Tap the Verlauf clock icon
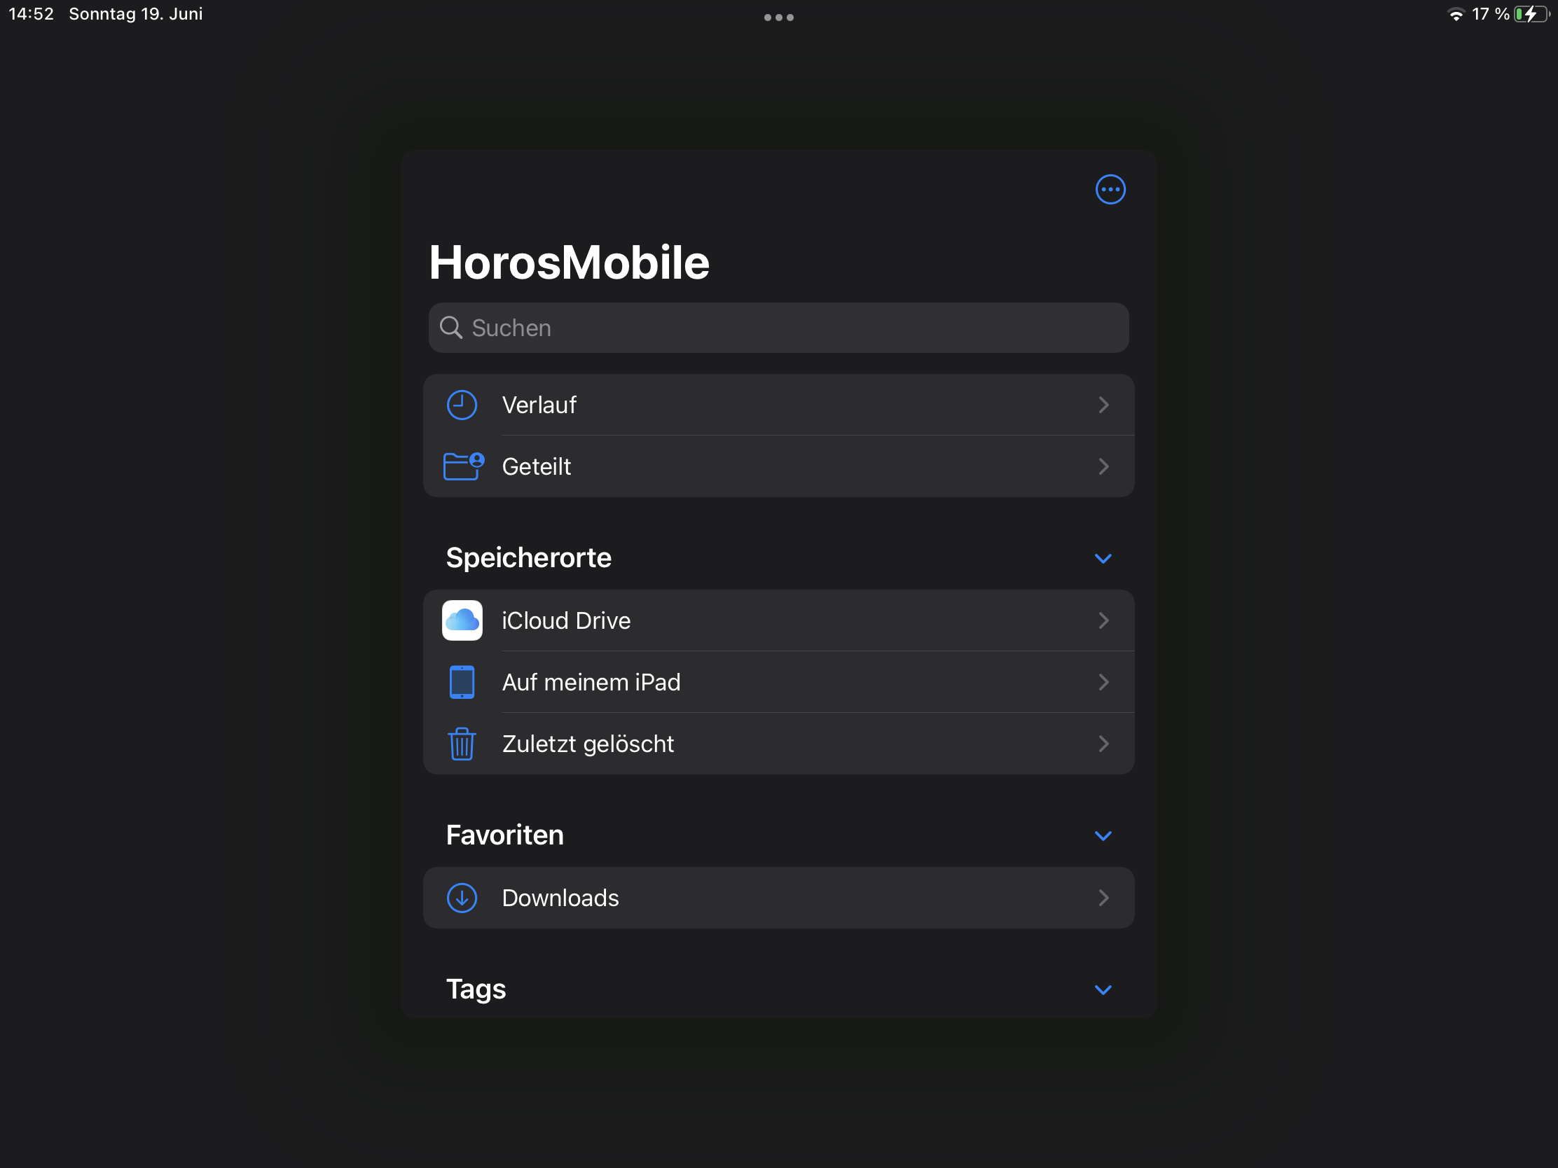 [x=462, y=405]
